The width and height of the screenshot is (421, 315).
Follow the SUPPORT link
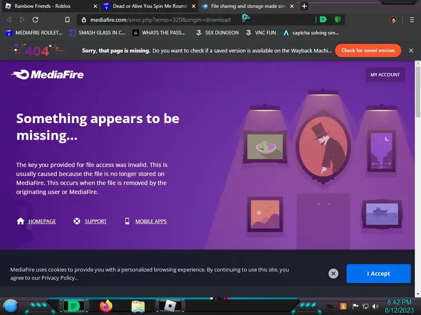(x=95, y=221)
